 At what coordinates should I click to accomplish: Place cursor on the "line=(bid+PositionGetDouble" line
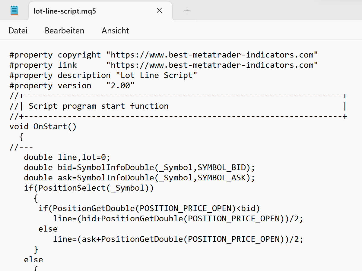tap(178, 219)
